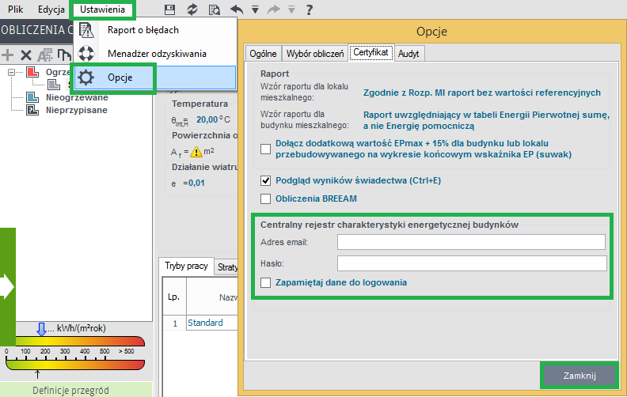Open the Straty tab
627x397 pixels.
(x=226, y=267)
